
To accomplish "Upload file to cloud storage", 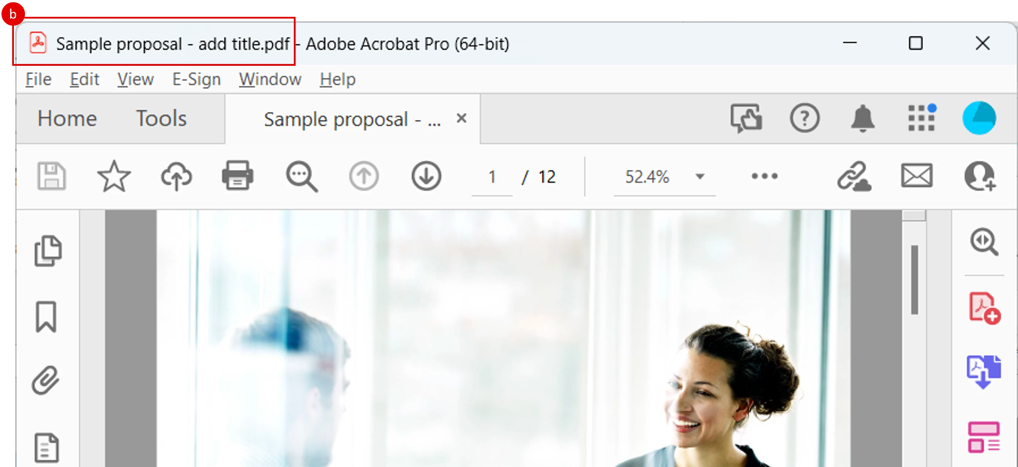I will pos(176,176).
